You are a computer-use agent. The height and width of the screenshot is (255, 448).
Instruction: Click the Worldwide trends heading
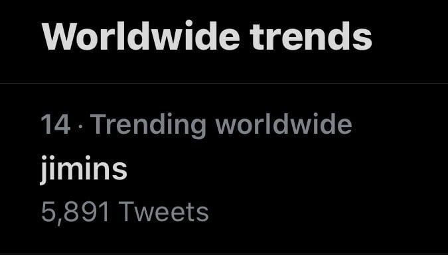click(207, 37)
